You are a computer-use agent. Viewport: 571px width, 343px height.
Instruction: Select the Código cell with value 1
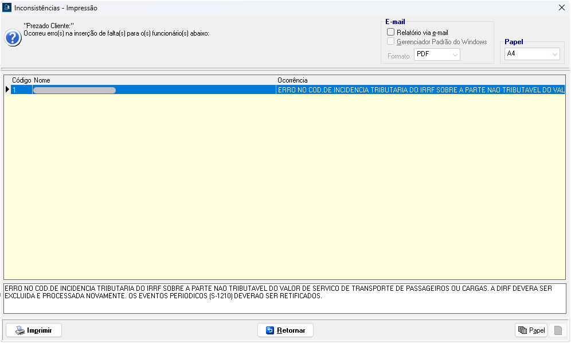22,90
